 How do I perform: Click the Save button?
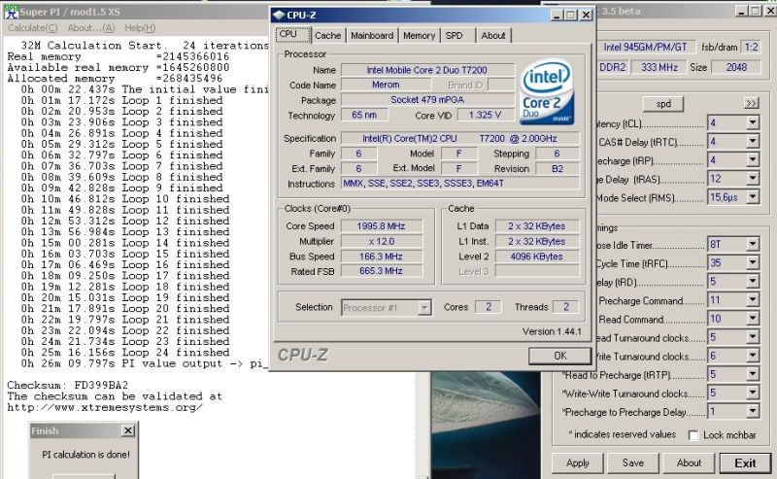click(633, 462)
